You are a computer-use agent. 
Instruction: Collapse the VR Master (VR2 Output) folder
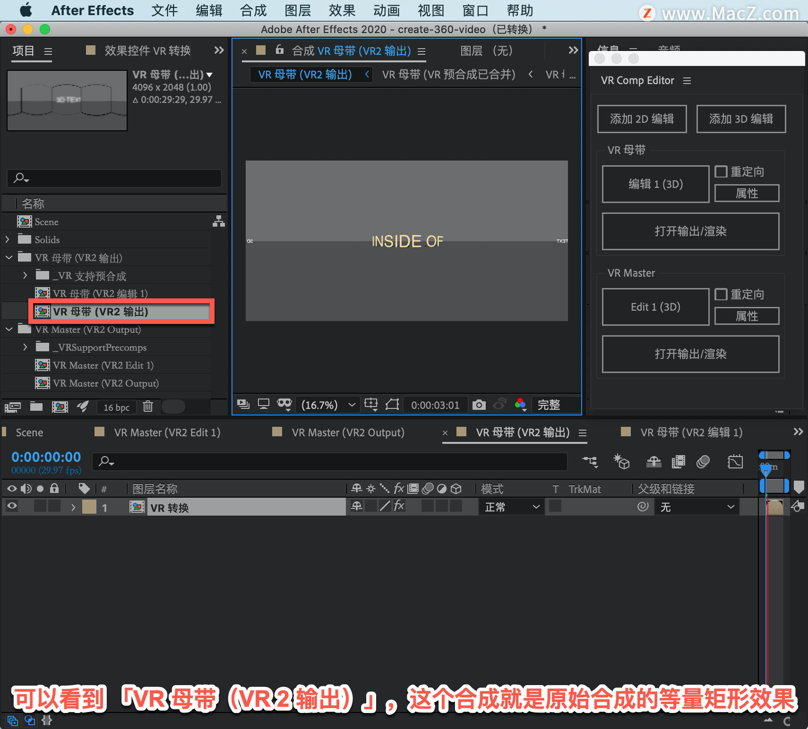click(x=9, y=329)
